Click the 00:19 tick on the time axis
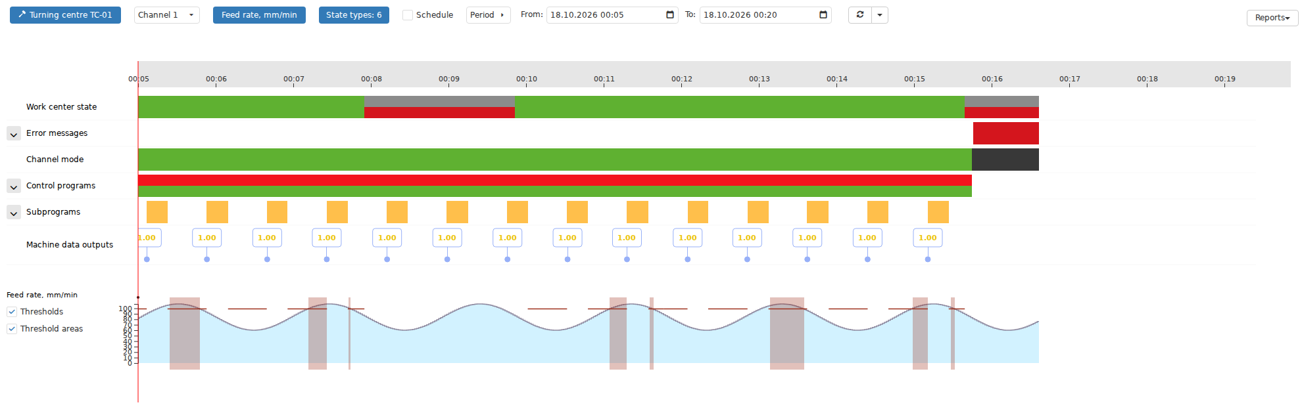The width and height of the screenshot is (1302, 409). click(x=1225, y=79)
